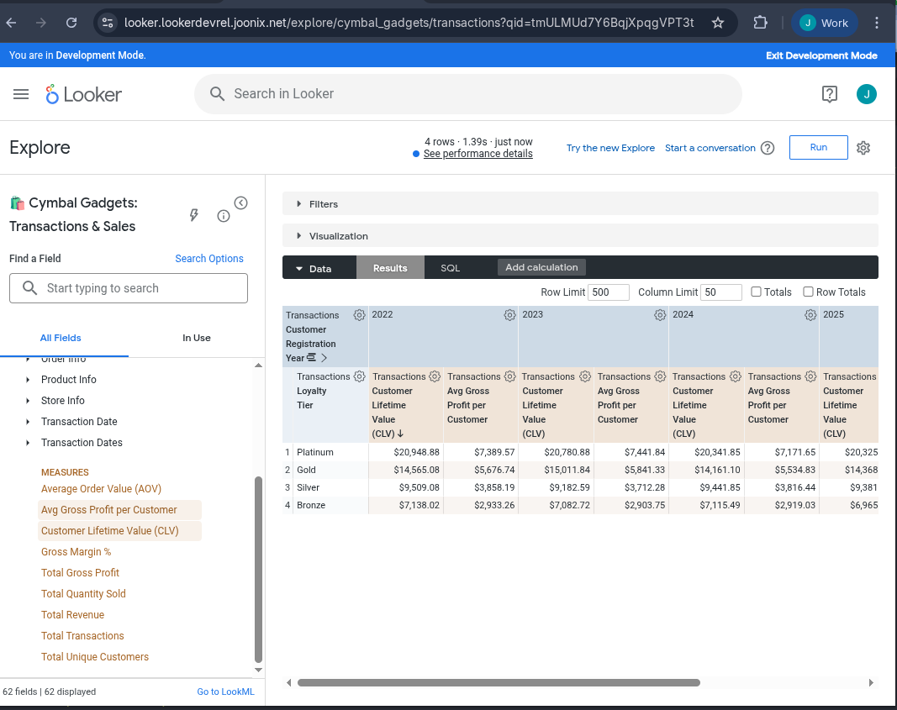Expand the Visualization section

tap(338, 236)
